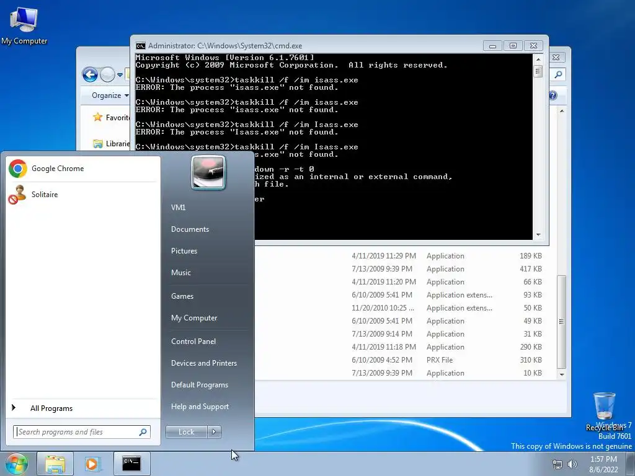
Task: Open Control Panel from Start menu
Action: click(193, 342)
